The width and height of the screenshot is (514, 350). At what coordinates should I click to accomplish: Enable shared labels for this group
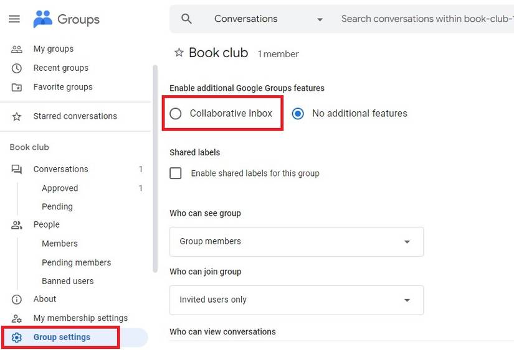[176, 173]
